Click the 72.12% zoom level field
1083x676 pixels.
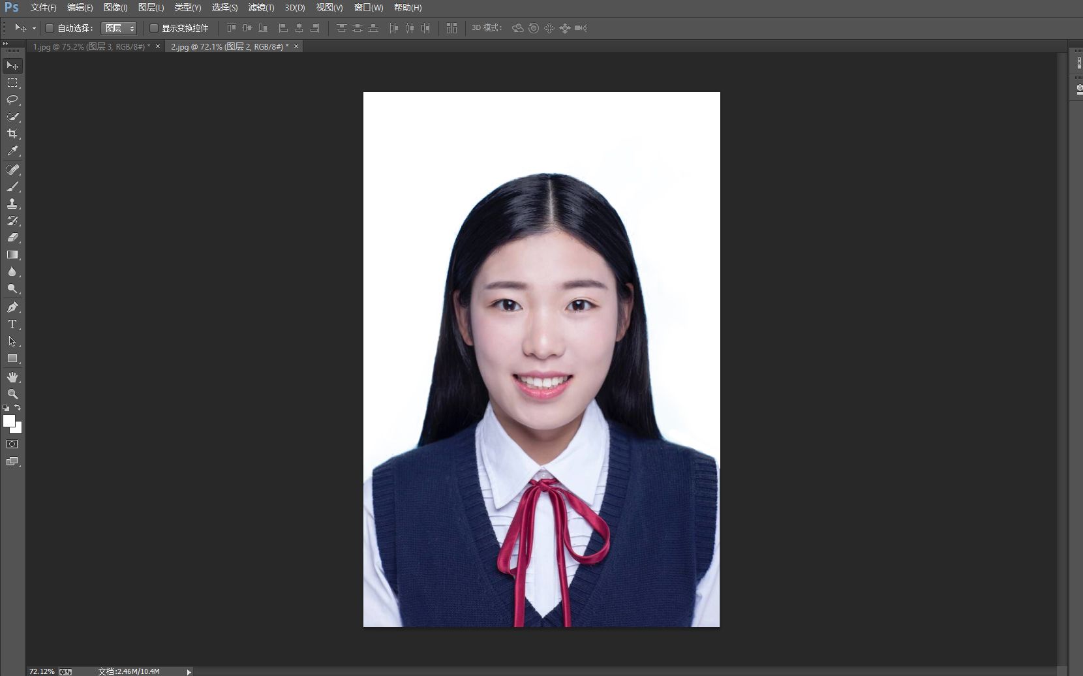42,671
